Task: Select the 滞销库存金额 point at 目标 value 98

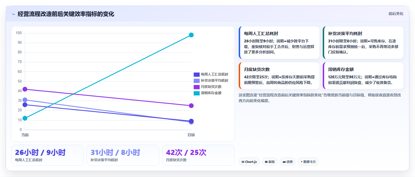Action: (191, 35)
